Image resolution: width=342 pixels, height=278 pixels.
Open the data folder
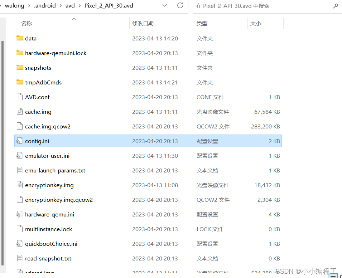click(31, 38)
